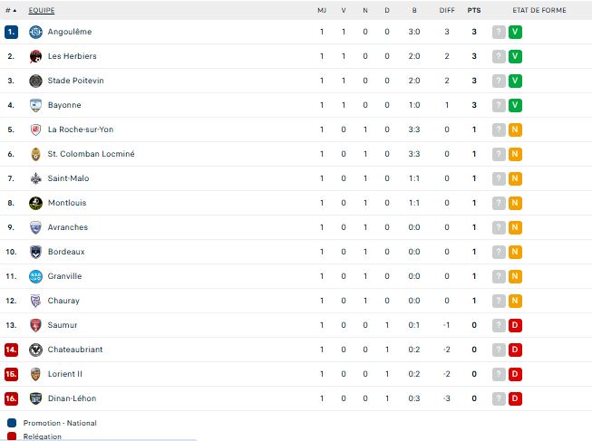
Task: Click the red D form badge for Dinan-Léhon
Action: coord(515,398)
